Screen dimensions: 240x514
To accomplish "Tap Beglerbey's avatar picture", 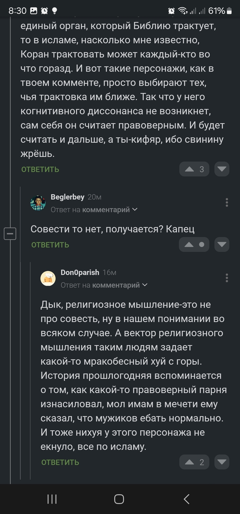I will 38,203.
